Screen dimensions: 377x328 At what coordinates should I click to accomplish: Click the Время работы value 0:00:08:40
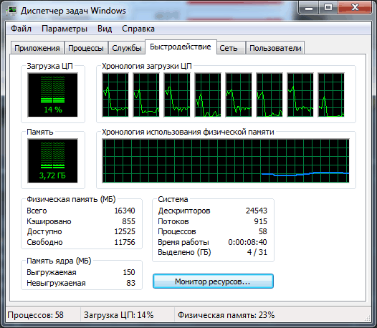point(247,242)
